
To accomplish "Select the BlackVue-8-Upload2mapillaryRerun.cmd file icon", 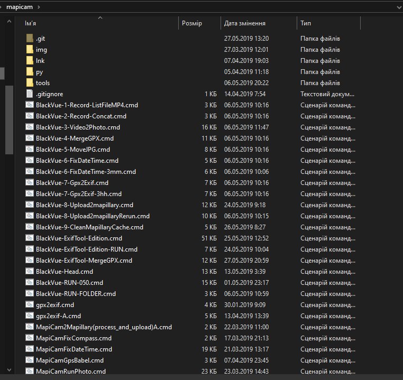I will [x=30, y=216].
